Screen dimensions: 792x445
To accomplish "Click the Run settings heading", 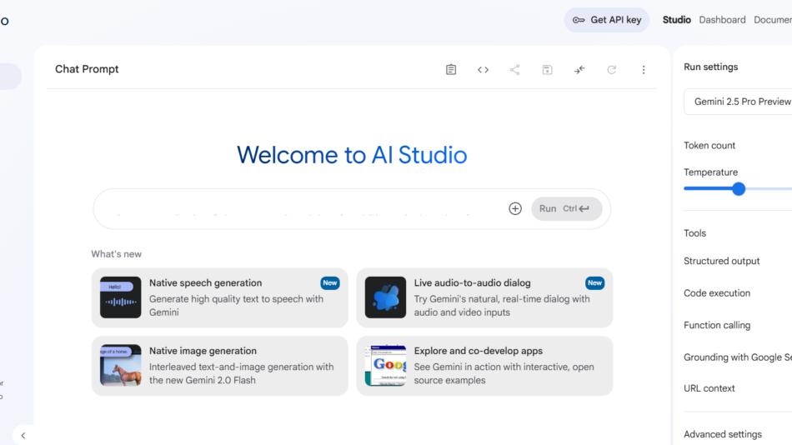I will (710, 67).
